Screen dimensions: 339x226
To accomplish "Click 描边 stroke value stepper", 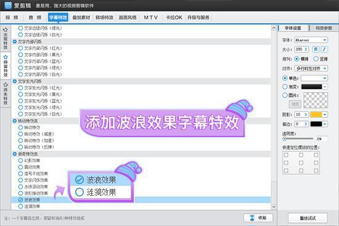I will 306,124.
